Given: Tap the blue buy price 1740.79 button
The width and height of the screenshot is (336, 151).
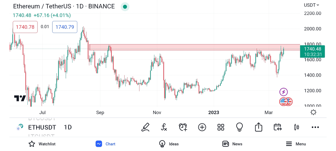Looking at the screenshot, I should pyautogui.click(x=65, y=27).
